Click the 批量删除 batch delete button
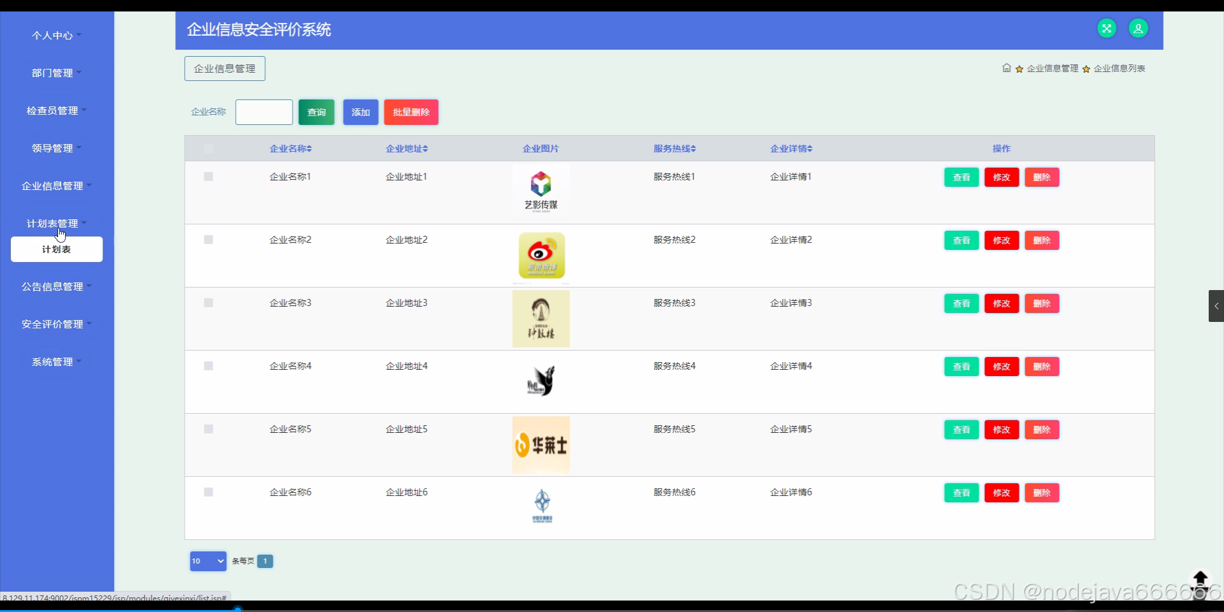 411,112
